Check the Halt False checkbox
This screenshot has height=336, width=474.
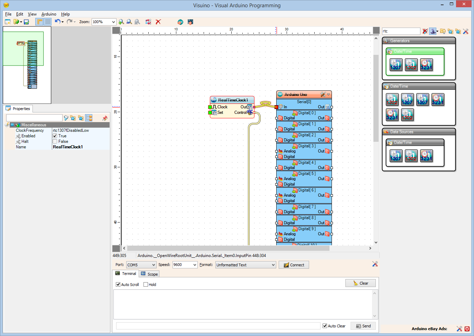[55, 141]
